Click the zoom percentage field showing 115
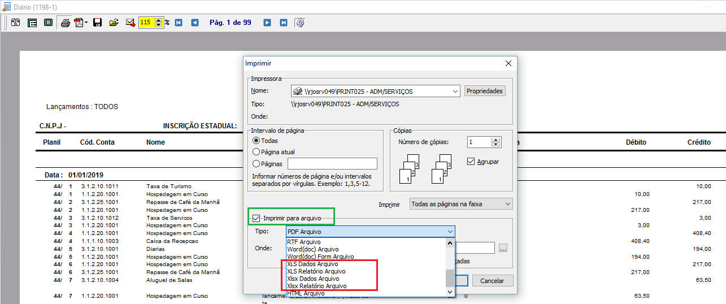The width and height of the screenshot is (726, 304). pyautogui.click(x=146, y=23)
